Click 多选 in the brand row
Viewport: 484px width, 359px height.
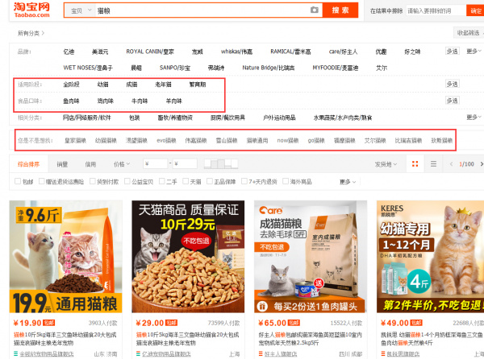453,51
